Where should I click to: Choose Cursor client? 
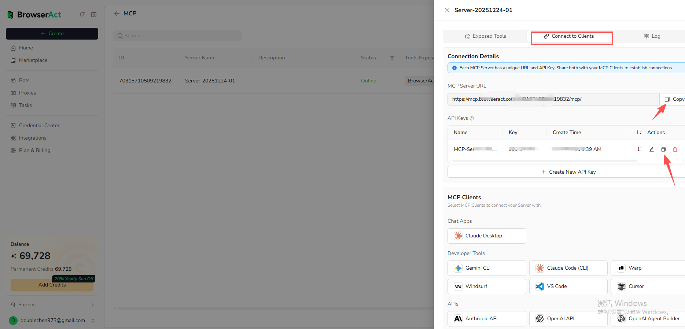648,287
